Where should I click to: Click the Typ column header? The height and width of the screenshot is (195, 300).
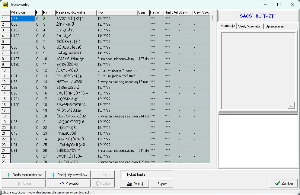pos(116,13)
